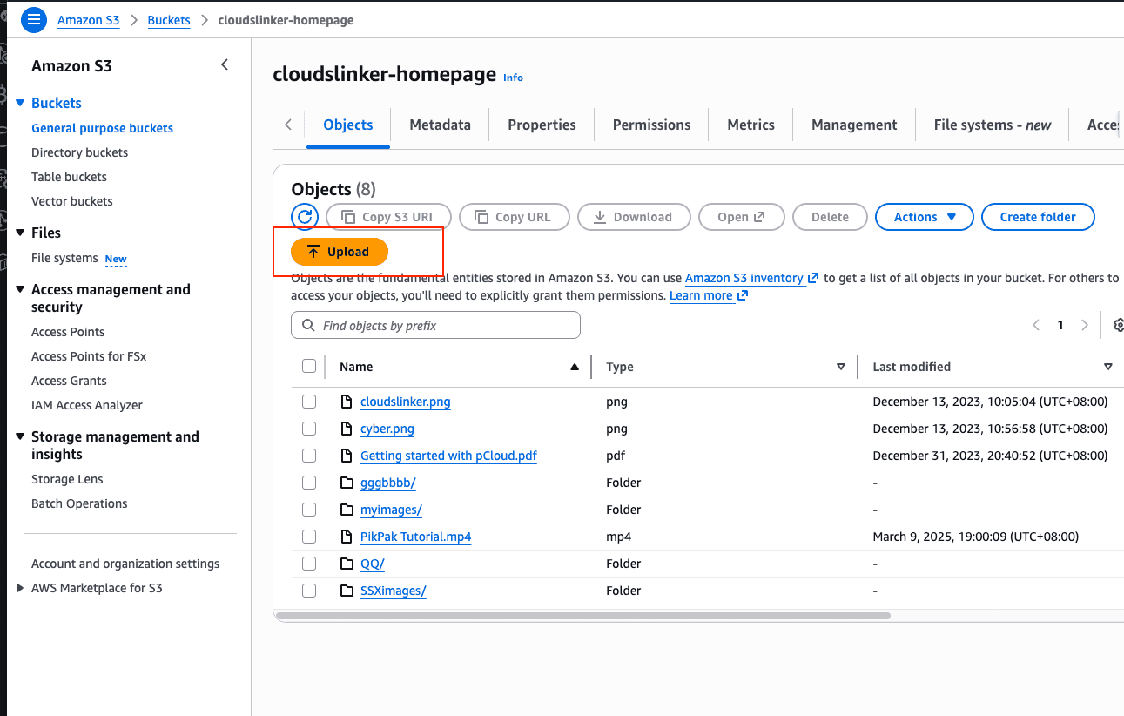Image resolution: width=1124 pixels, height=716 pixels.
Task: Open the page display settings gear
Action: click(x=1118, y=324)
